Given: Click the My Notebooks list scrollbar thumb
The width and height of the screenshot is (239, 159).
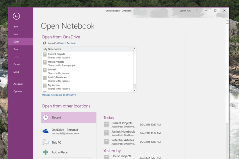Looking at the screenshot, I should pyautogui.click(x=134, y=67).
